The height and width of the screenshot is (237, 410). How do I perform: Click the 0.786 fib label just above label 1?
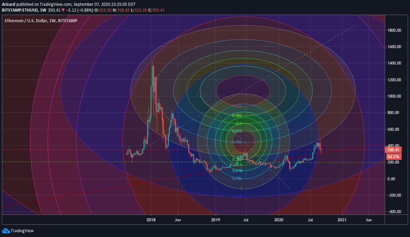[x=237, y=179]
